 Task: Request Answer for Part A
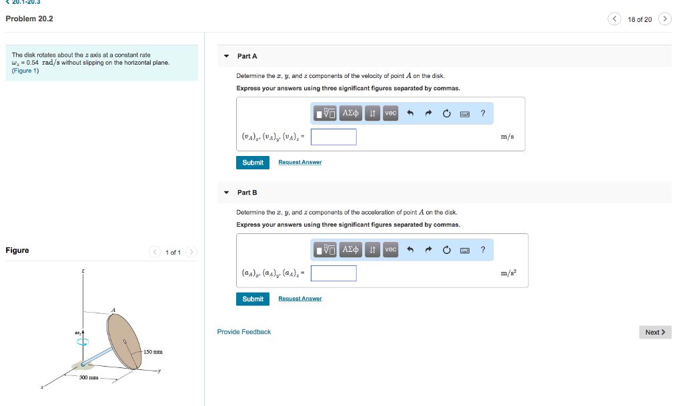coord(300,162)
